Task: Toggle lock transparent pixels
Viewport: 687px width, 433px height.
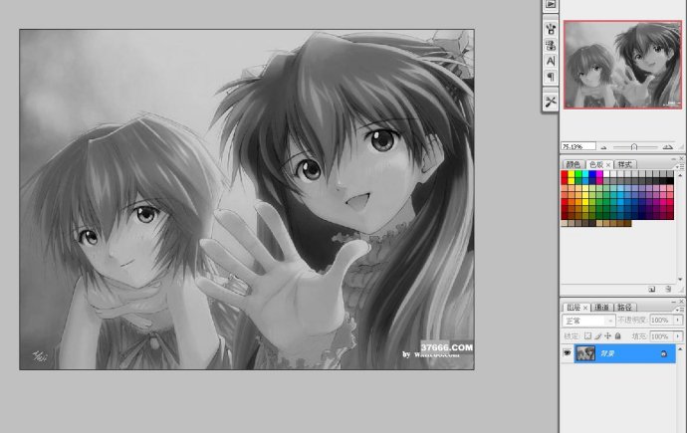Action: 587,335
